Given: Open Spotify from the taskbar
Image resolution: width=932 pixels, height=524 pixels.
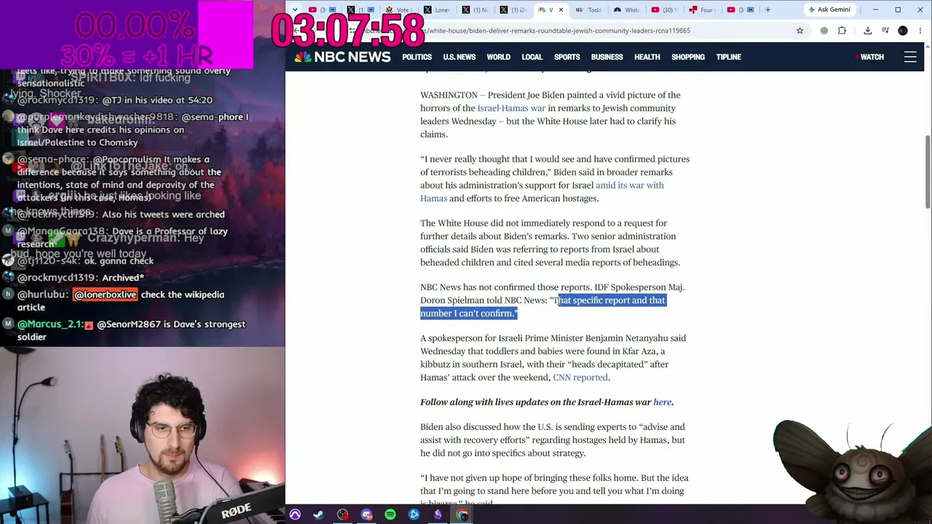Looking at the screenshot, I should tap(390, 515).
